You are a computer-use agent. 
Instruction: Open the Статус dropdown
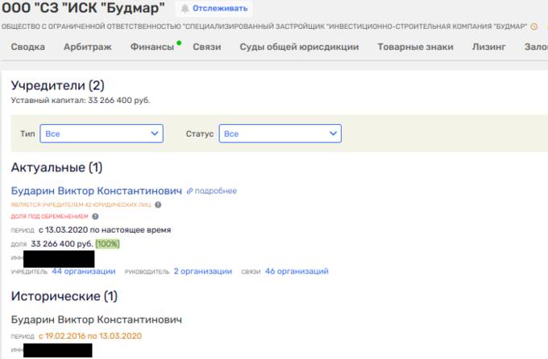tap(280, 134)
